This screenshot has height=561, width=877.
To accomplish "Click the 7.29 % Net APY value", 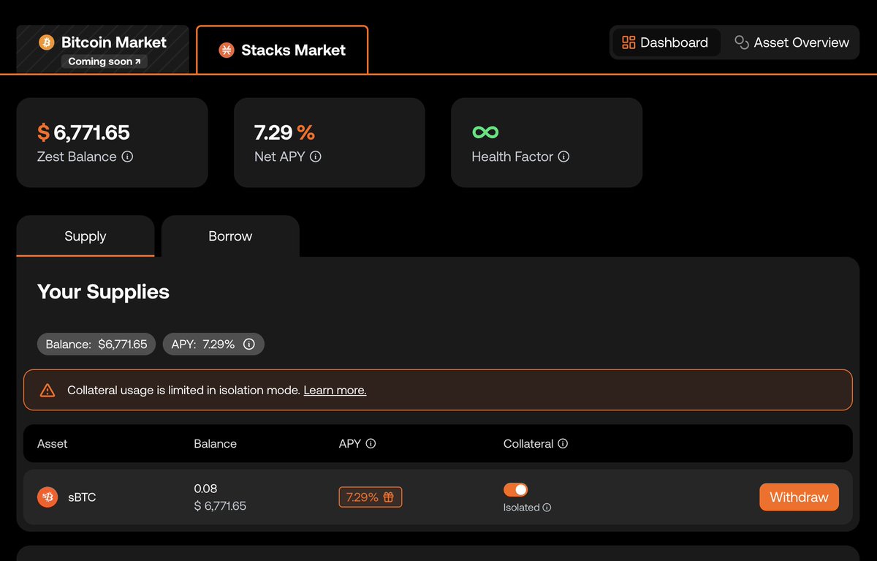I will (x=284, y=132).
